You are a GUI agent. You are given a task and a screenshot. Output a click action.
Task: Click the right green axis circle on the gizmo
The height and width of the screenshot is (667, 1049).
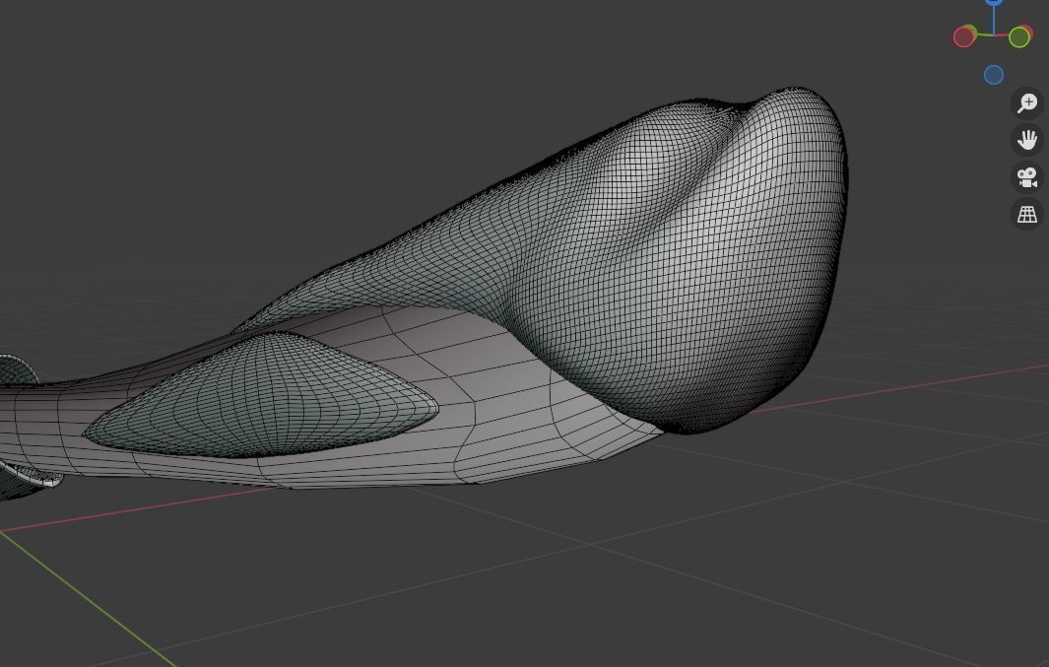[x=1018, y=36]
